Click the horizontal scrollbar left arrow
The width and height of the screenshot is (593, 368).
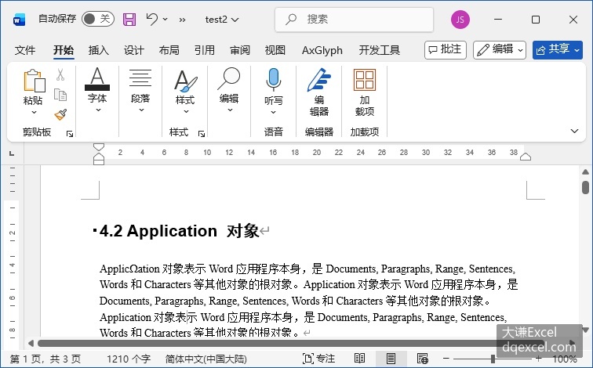click(31, 343)
